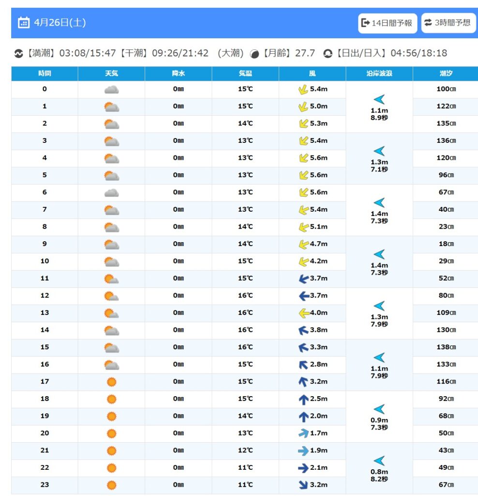This screenshot has height=496, width=478.
Task: Click the 138cm tide value at hour 15
Action: point(446,347)
